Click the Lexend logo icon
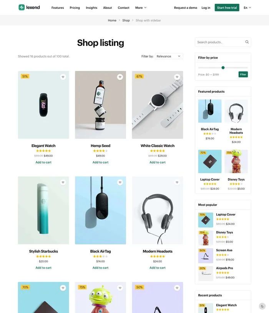 [x=22, y=7]
